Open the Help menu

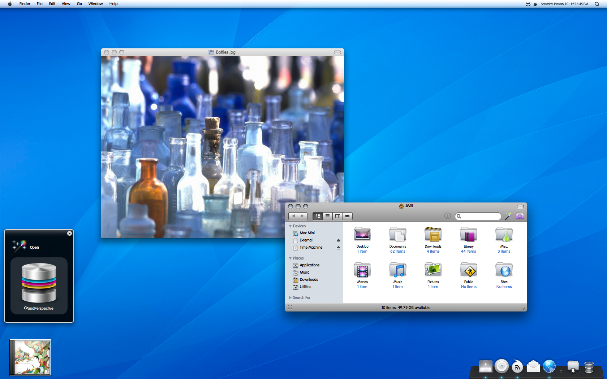pos(113,4)
